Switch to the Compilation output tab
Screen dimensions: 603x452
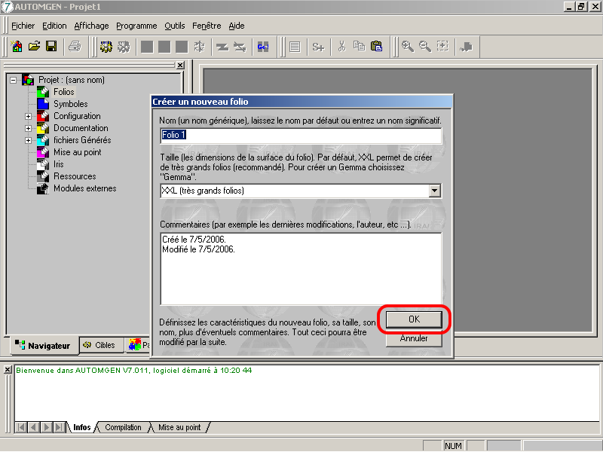[x=123, y=427]
